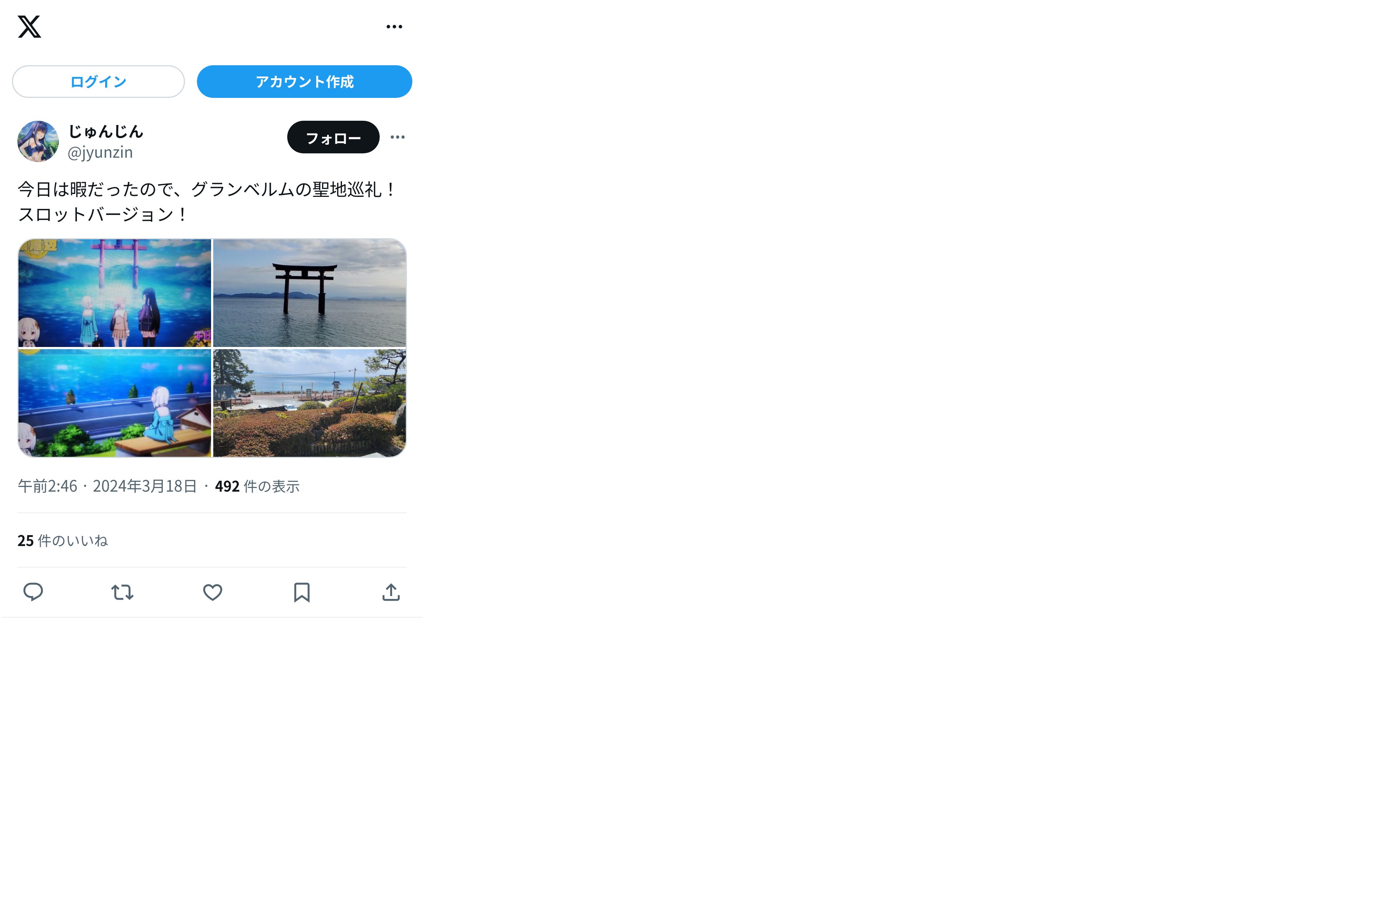The width and height of the screenshot is (1397, 918).
Task: Open top header three-dot menu
Action: pos(395,26)
